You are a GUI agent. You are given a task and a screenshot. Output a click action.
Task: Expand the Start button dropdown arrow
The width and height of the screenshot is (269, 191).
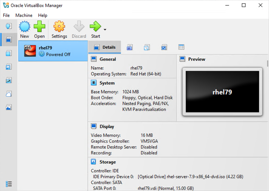point(105,30)
